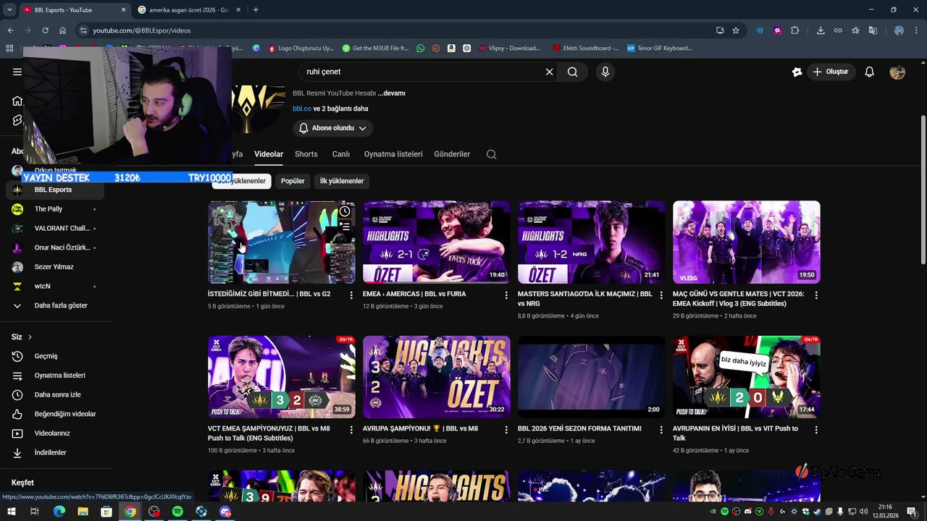This screenshot has width=927, height=521.
Task: Open The Pally subscription channel
Action: click(x=55, y=209)
